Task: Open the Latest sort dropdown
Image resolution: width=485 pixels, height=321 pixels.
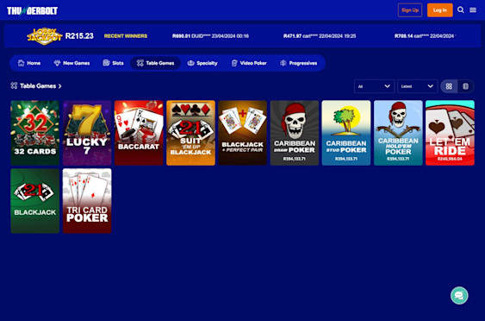Action: click(x=417, y=86)
